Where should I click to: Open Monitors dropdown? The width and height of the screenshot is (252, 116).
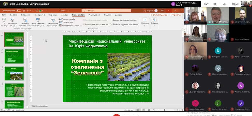(145, 22)
